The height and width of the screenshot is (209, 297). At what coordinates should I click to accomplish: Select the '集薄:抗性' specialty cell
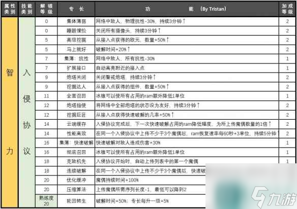[x=76, y=58]
